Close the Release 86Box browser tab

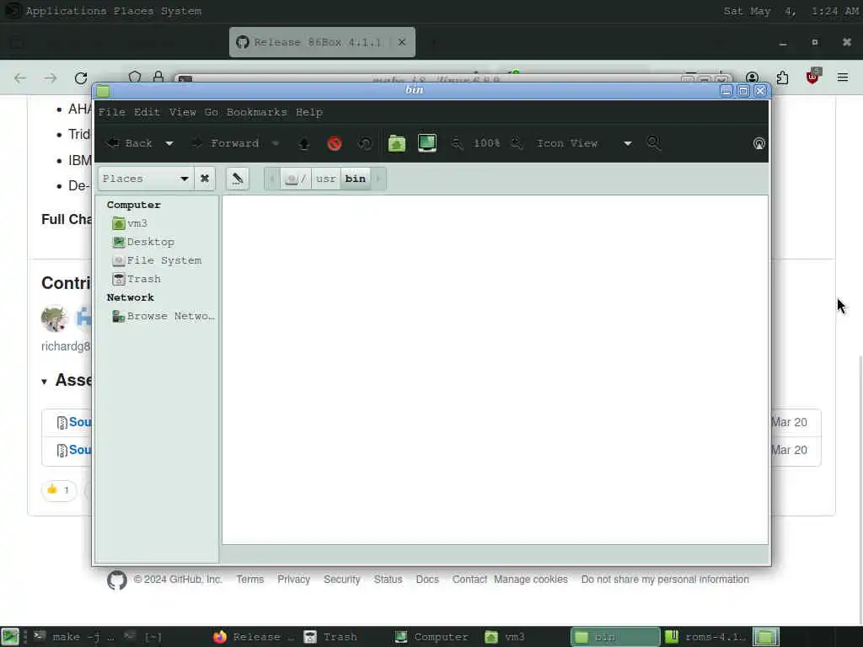(x=402, y=42)
